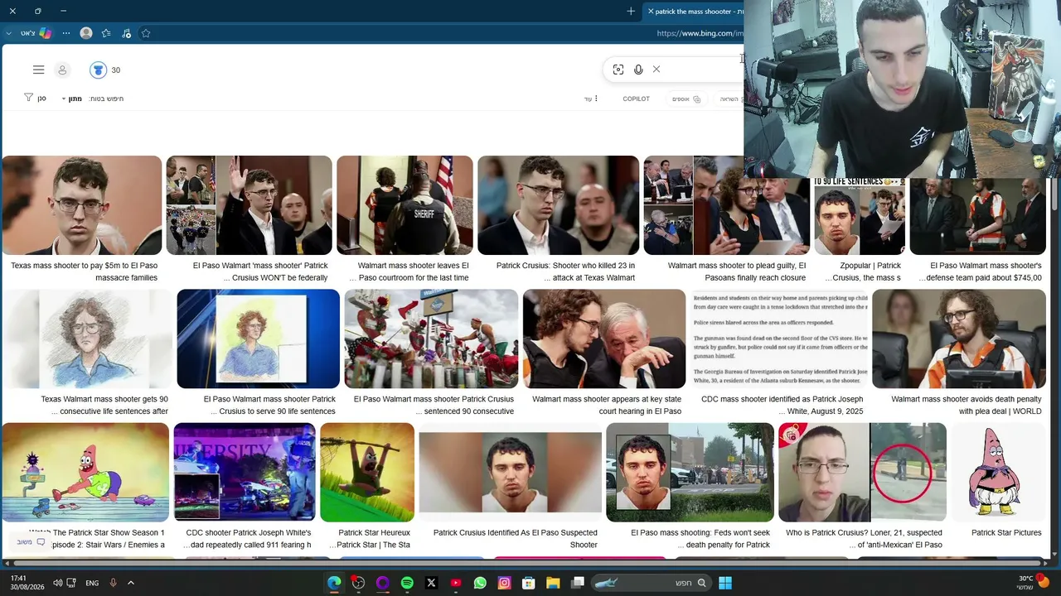Viewport: 1061px width, 596px height.
Task: Switch to the COPILOT search tab
Action: 636,99
